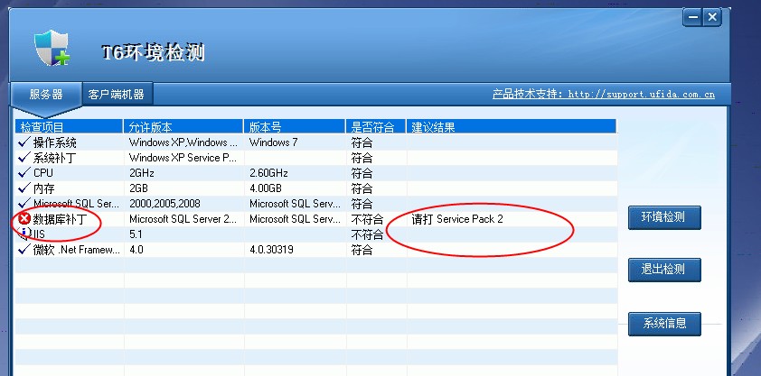
Task: Select the CPU row label
Action: (43, 173)
